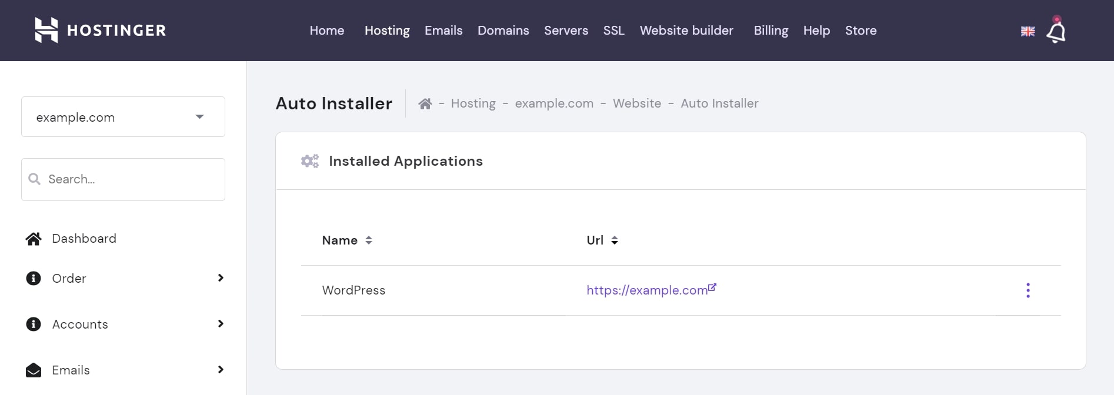Viewport: 1114px width, 395px height.
Task: Expand the Accounts sidebar section chevron
Action: pyautogui.click(x=221, y=324)
